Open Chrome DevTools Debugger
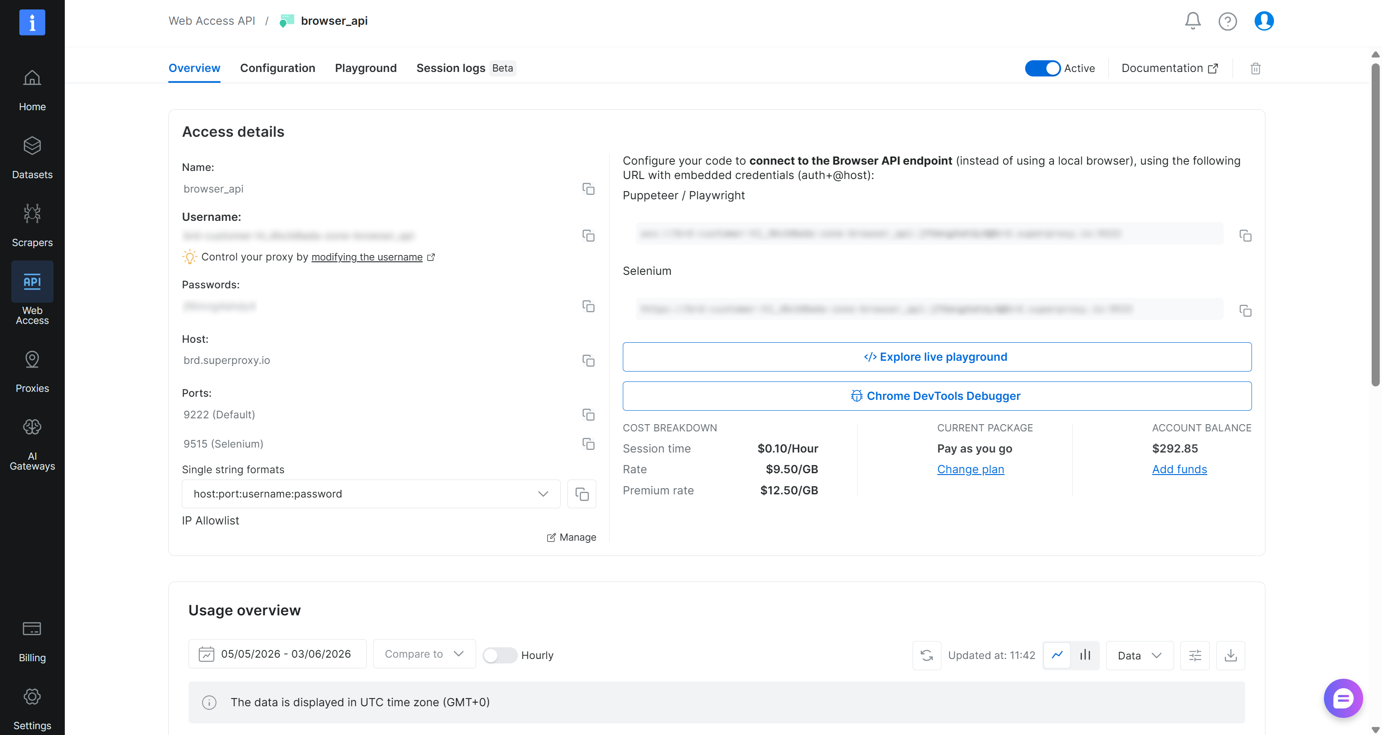Screen dimensions: 1382x735 pyautogui.click(x=937, y=396)
